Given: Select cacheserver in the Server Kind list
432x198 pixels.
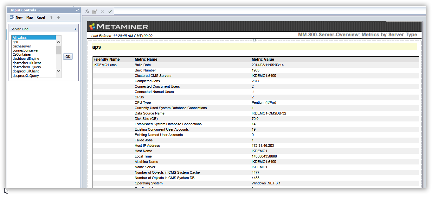Looking at the screenshot, I should click(34, 46).
